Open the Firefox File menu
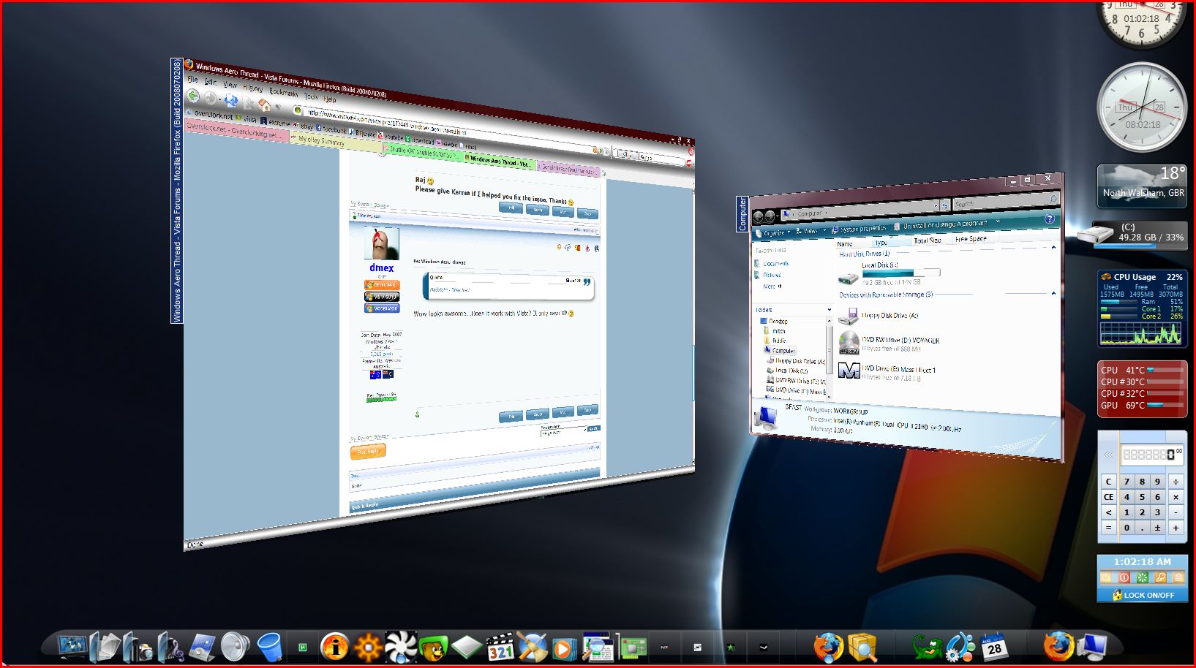1196x668 pixels. coord(193,79)
